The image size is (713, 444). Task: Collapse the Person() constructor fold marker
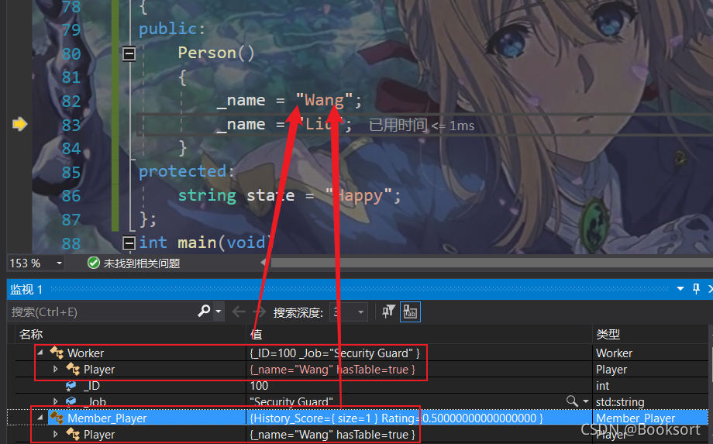click(x=129, y=53)
